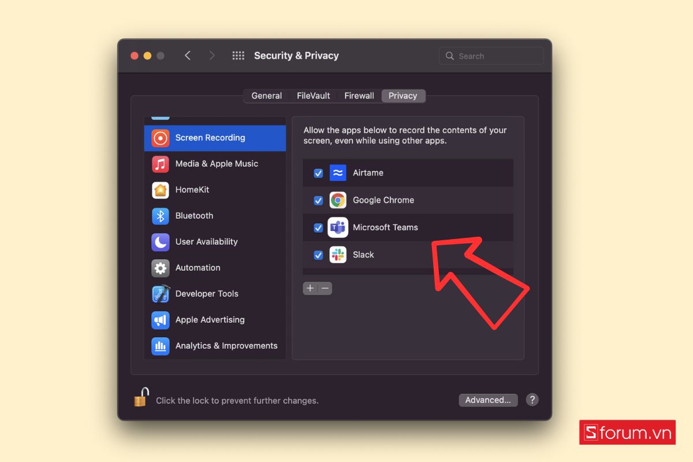Viewport: 693px width, 462px height.
Task: Click the Google Chrome app icon
Action: pyautogui.click(x=338, y=200)
